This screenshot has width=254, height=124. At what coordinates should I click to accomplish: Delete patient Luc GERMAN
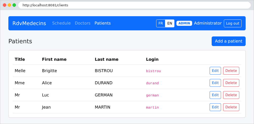pos(231,95)
